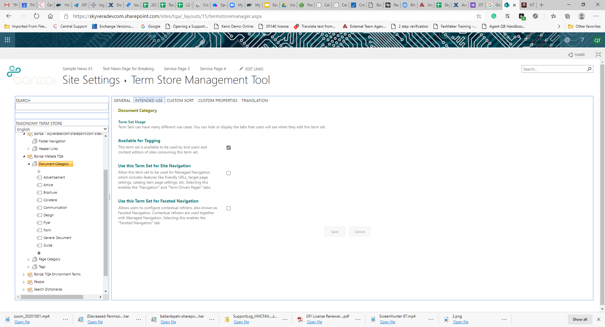Go to the browser home page icon
Viewport: 605px width, 327px height.
pyautogui.click(x=50, y=16)
